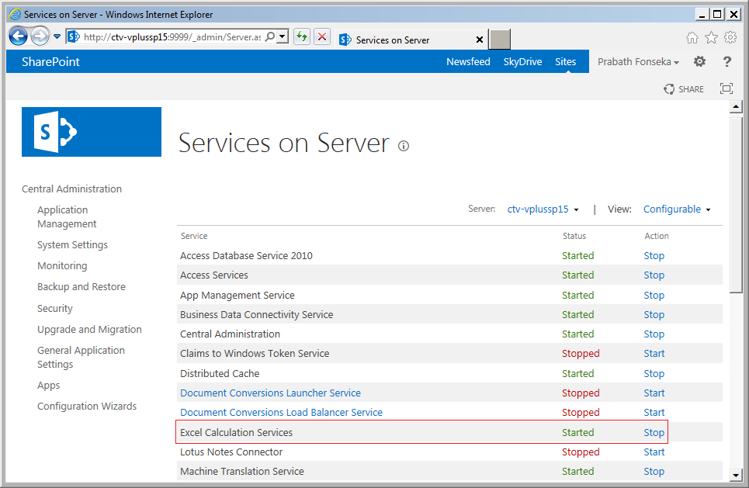Stop Excel Calculation Services

coord(654,432)
